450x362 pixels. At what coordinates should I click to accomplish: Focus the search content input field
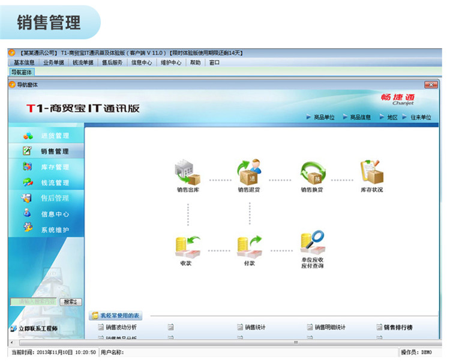click(x=34, y=301)
